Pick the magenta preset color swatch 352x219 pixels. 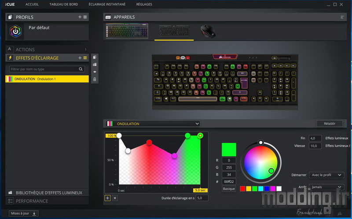pos(273,189)
